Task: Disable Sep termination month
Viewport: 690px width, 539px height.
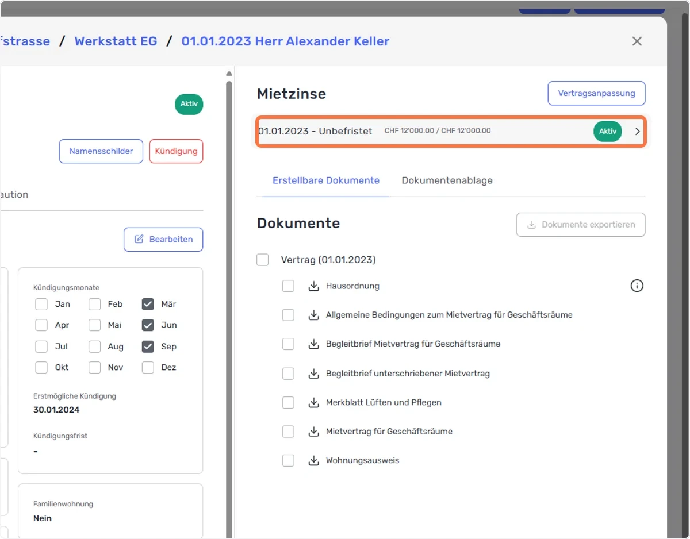Action: [x=148, y=346]
